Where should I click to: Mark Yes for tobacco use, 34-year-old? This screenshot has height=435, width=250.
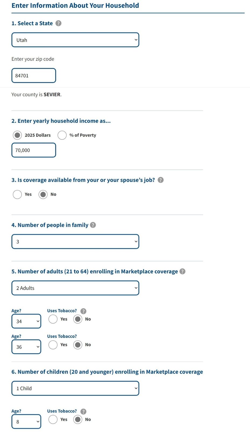[x=53, y=319]
